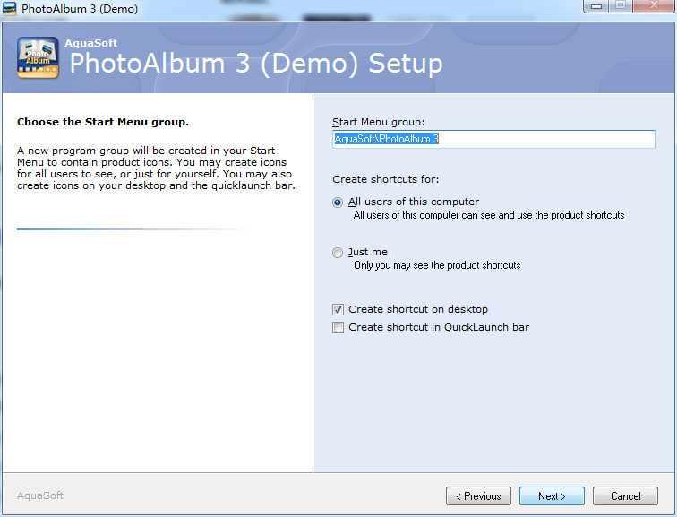Image resolution: width=677 pixels, height=517 pixels.
Task: Go to the Next setup step
Action: pyautogui.click(x=552, y=495)
